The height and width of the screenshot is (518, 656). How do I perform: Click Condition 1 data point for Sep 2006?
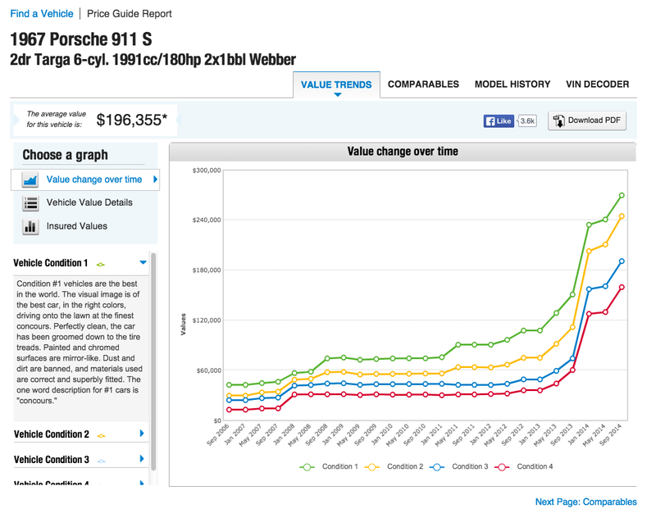pos(229,385)
